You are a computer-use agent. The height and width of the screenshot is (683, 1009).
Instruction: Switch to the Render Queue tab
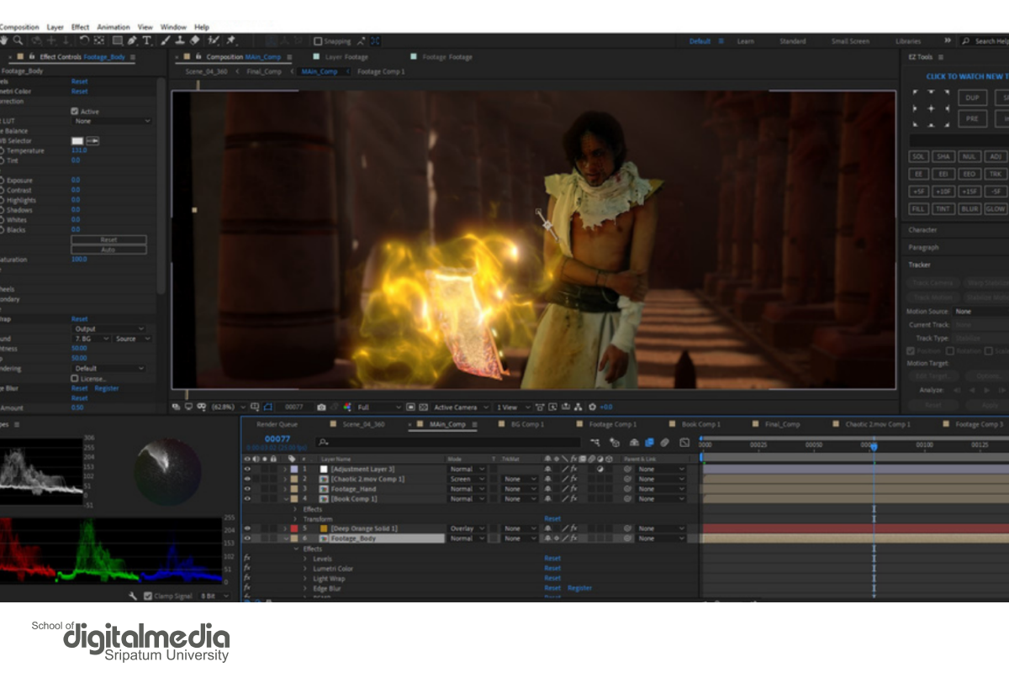pos(277,424)
